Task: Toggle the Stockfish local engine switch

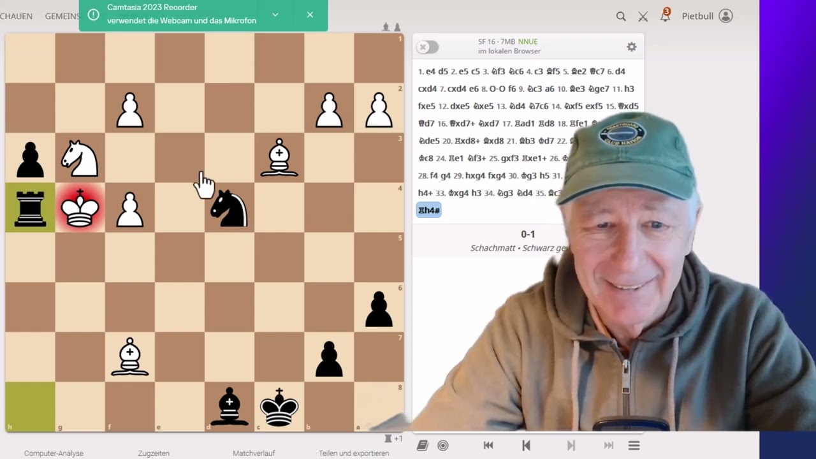Action: pos(428,47)
